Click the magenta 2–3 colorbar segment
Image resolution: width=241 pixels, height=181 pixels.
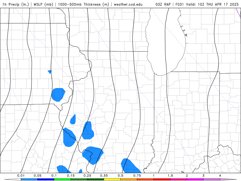[x=195, y=179]
